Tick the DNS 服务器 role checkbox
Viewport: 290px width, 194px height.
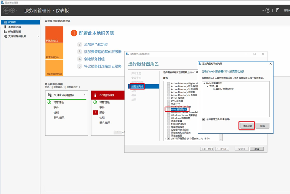[169, 101]
